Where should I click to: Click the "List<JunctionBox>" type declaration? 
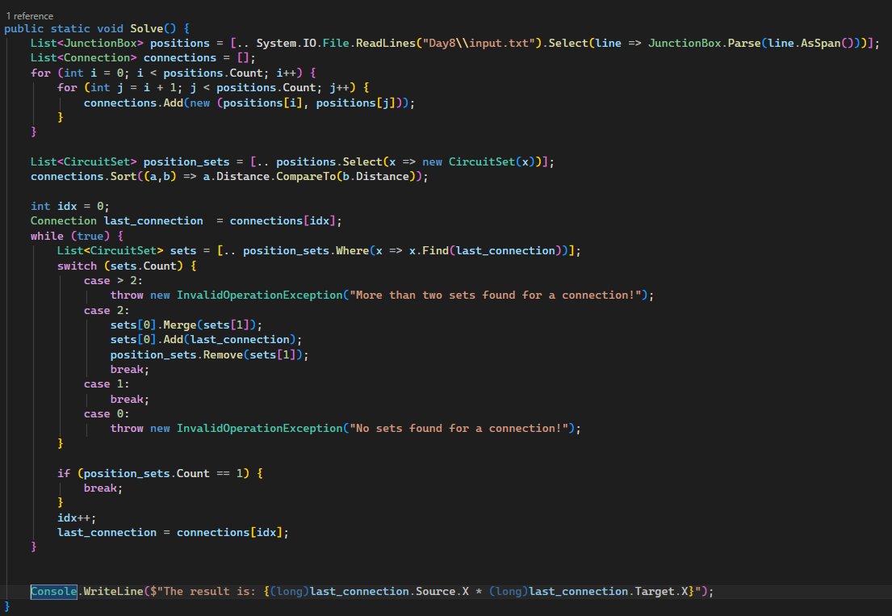coord(87,44)
